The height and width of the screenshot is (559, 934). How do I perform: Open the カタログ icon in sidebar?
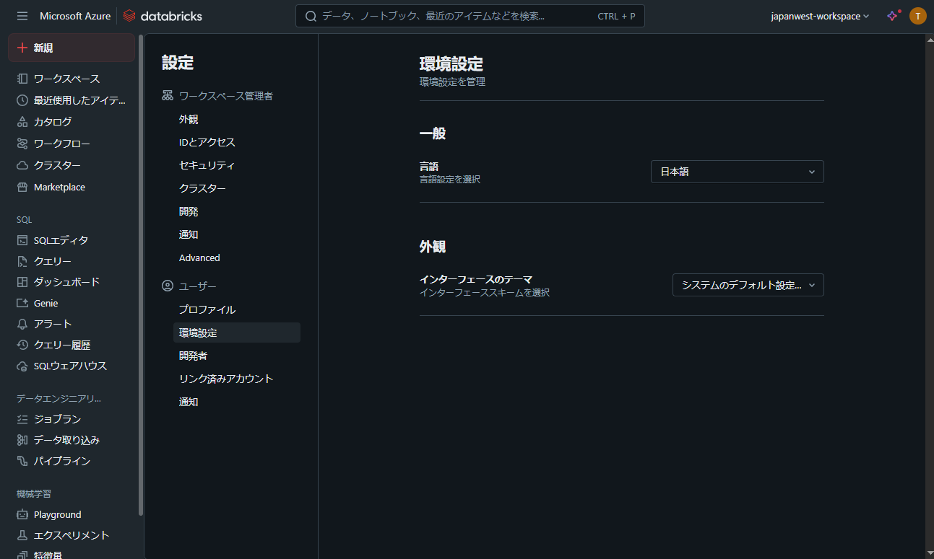(22, 122)
